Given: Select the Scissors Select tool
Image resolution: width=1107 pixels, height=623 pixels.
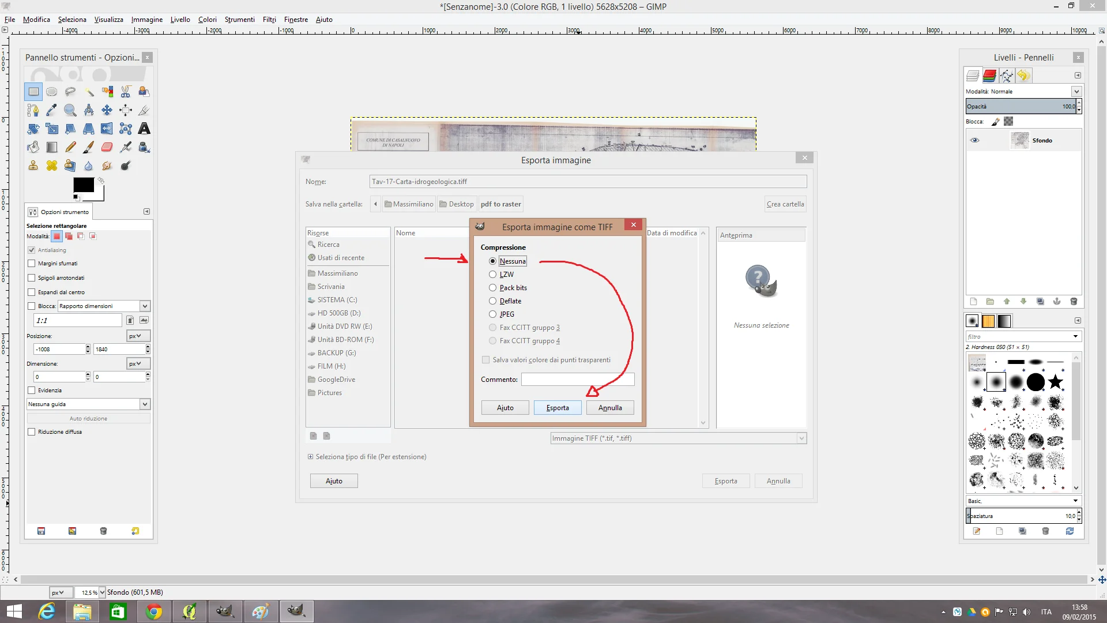Looking at the screenshot, I should pos(126,92).
